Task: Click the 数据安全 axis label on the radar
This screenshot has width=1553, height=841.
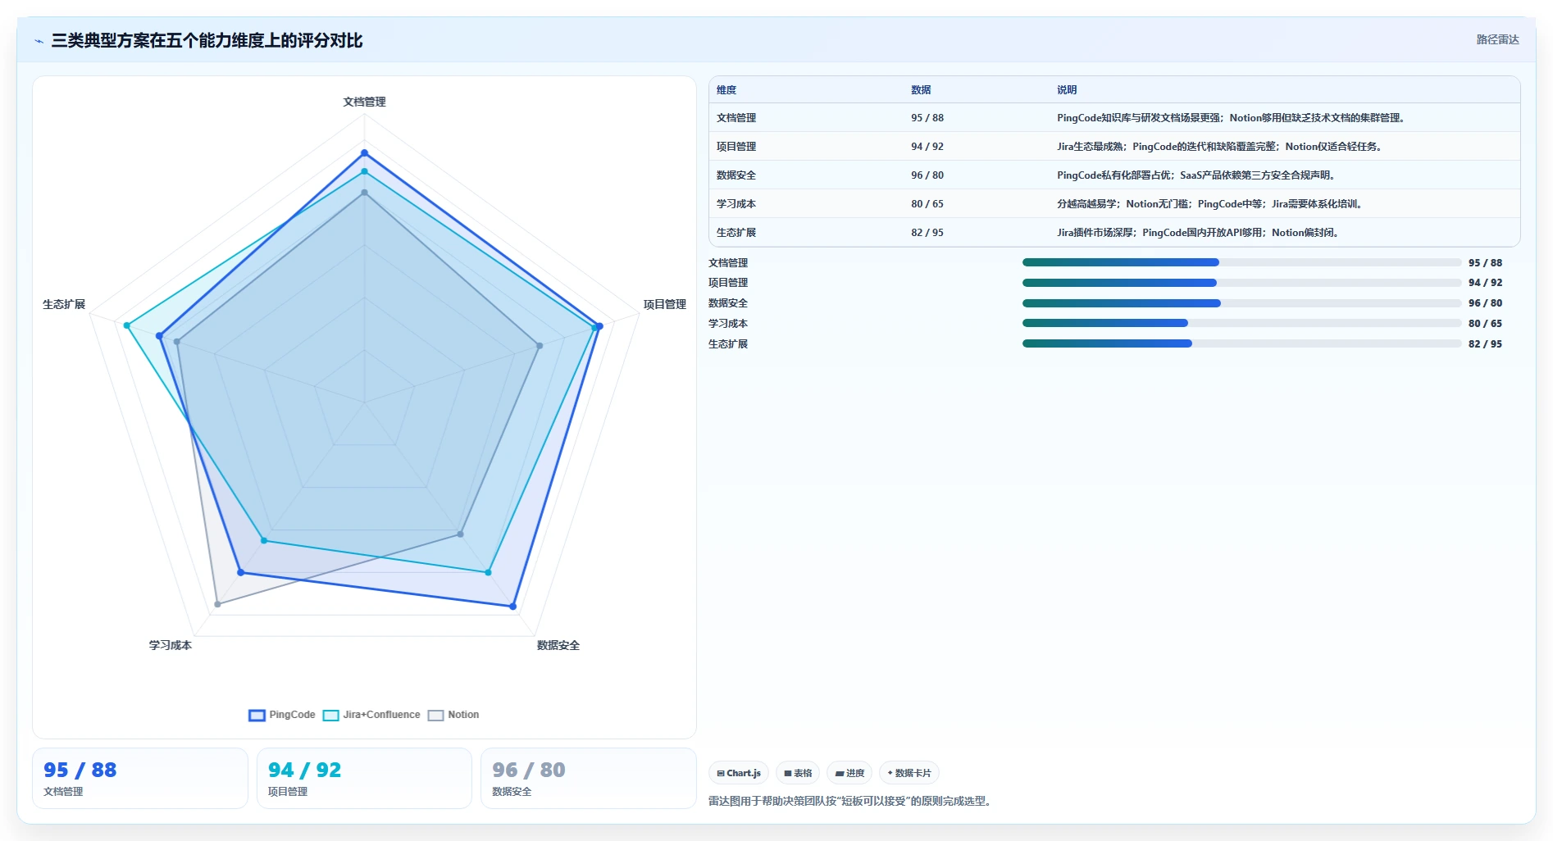Action: pyautogui.click(x=558, y=645)
